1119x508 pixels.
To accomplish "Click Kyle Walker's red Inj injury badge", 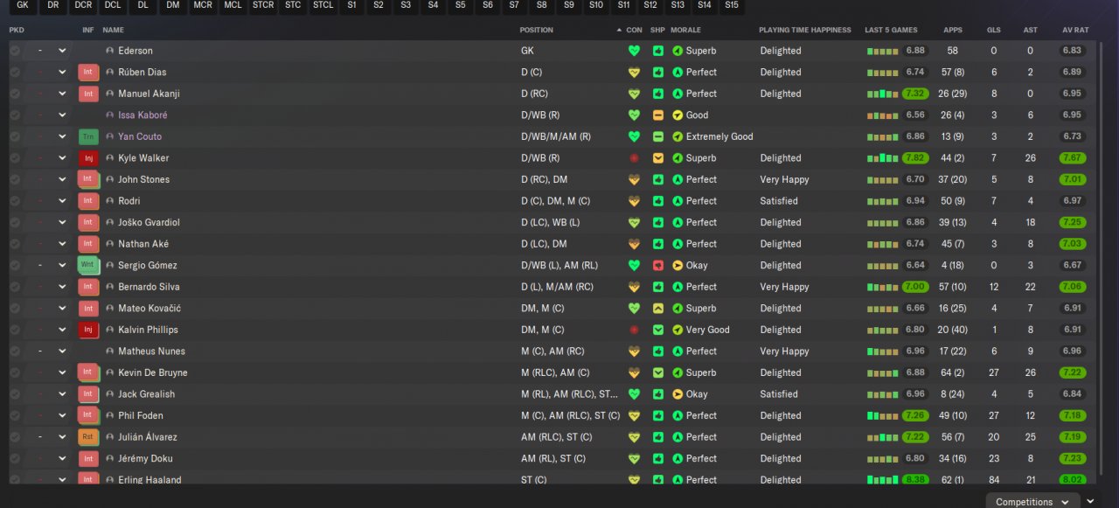I will click(87, 158).
